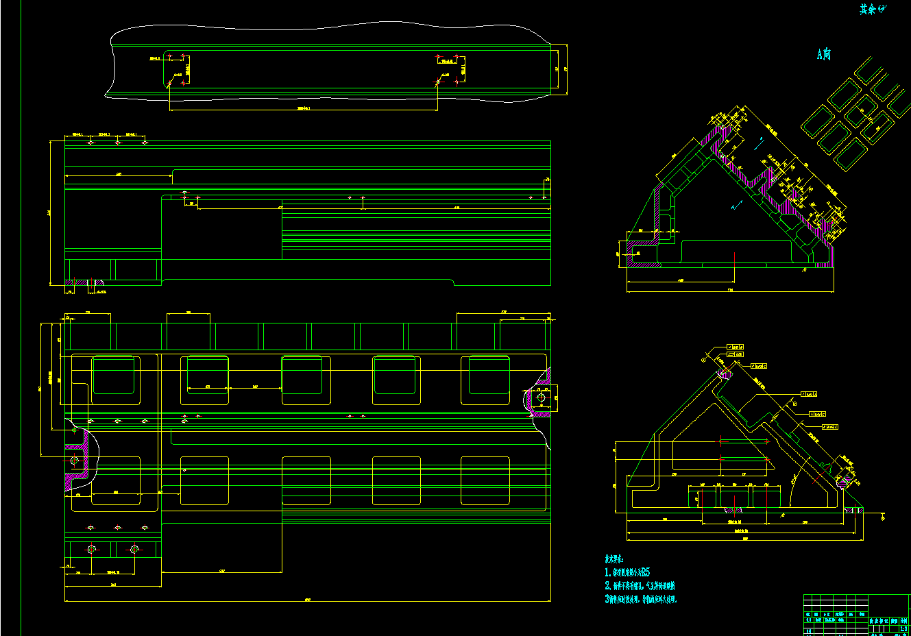Click the '1:3' scale cell in title block
The height and width of the screenshot is (636, 911).
tap(903, 629)
